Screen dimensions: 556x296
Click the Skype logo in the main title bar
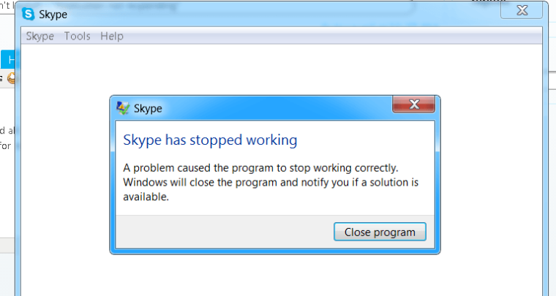(31, 14)
